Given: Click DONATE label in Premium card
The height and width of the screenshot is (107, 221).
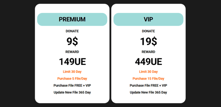Looking at the screenshot, I should pyautogui.click(x=72, y=31).
